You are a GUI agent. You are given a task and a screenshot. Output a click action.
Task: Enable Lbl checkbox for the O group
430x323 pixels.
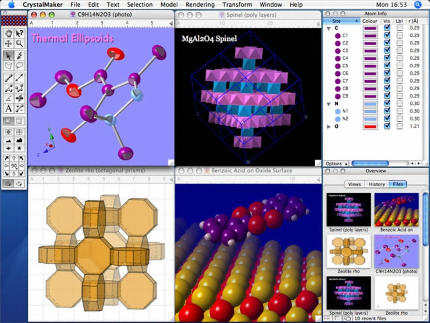[400, 126]
